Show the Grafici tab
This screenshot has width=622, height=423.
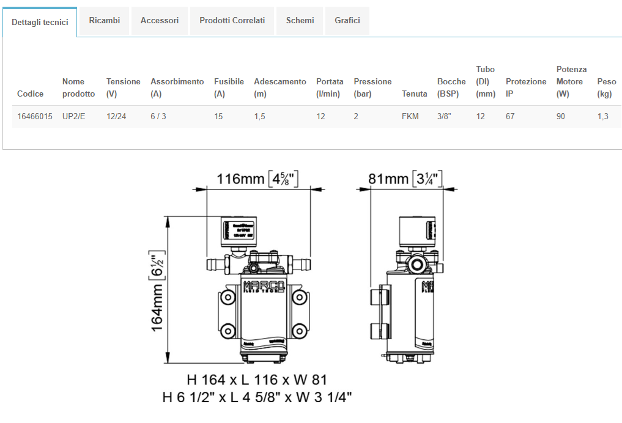(347, 21)
